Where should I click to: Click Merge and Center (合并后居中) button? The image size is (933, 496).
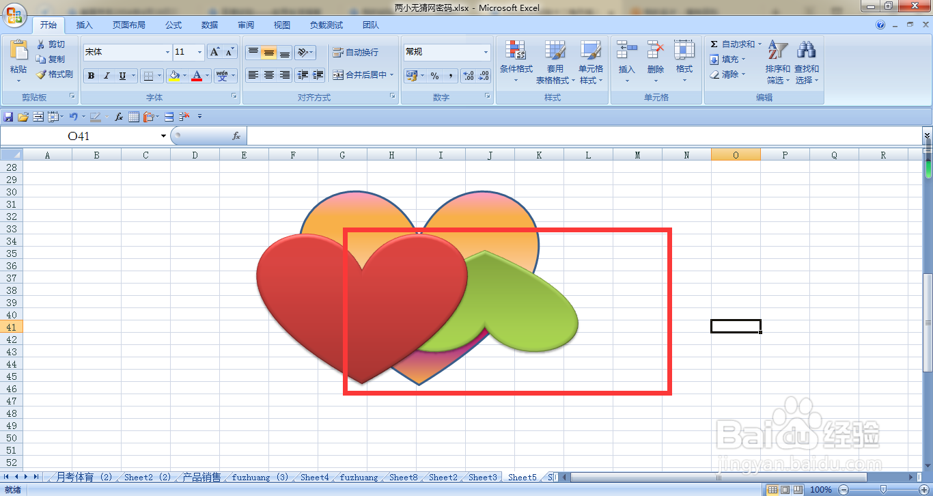(x=363, y=75)
